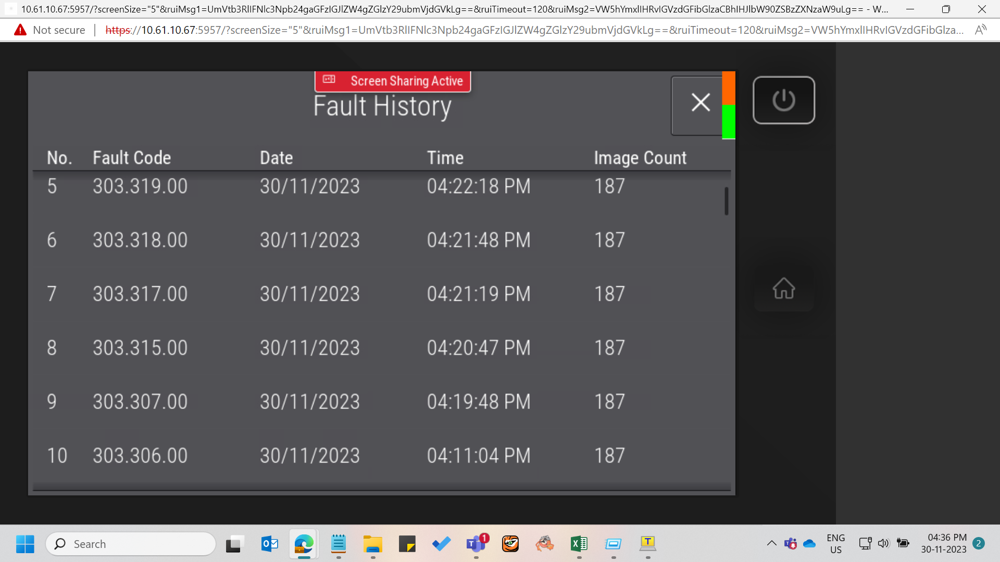This screenshot has width=1000, height=562.
Task: Click the Screen Sharing Active banner
Action: [x=393, y=81]
